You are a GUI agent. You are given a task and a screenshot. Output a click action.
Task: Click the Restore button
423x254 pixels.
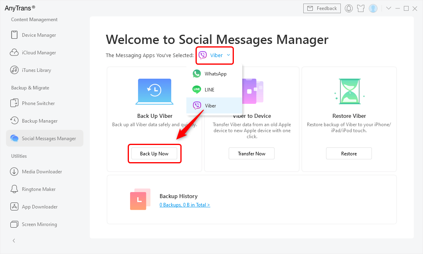349,154
